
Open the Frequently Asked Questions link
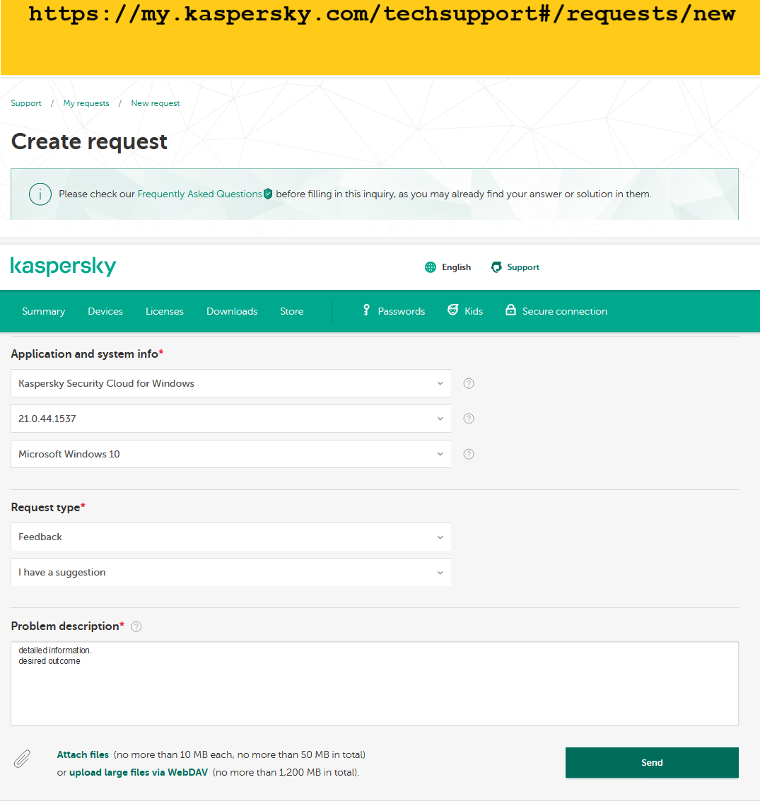pyautogui.click(x=199, y=194)
